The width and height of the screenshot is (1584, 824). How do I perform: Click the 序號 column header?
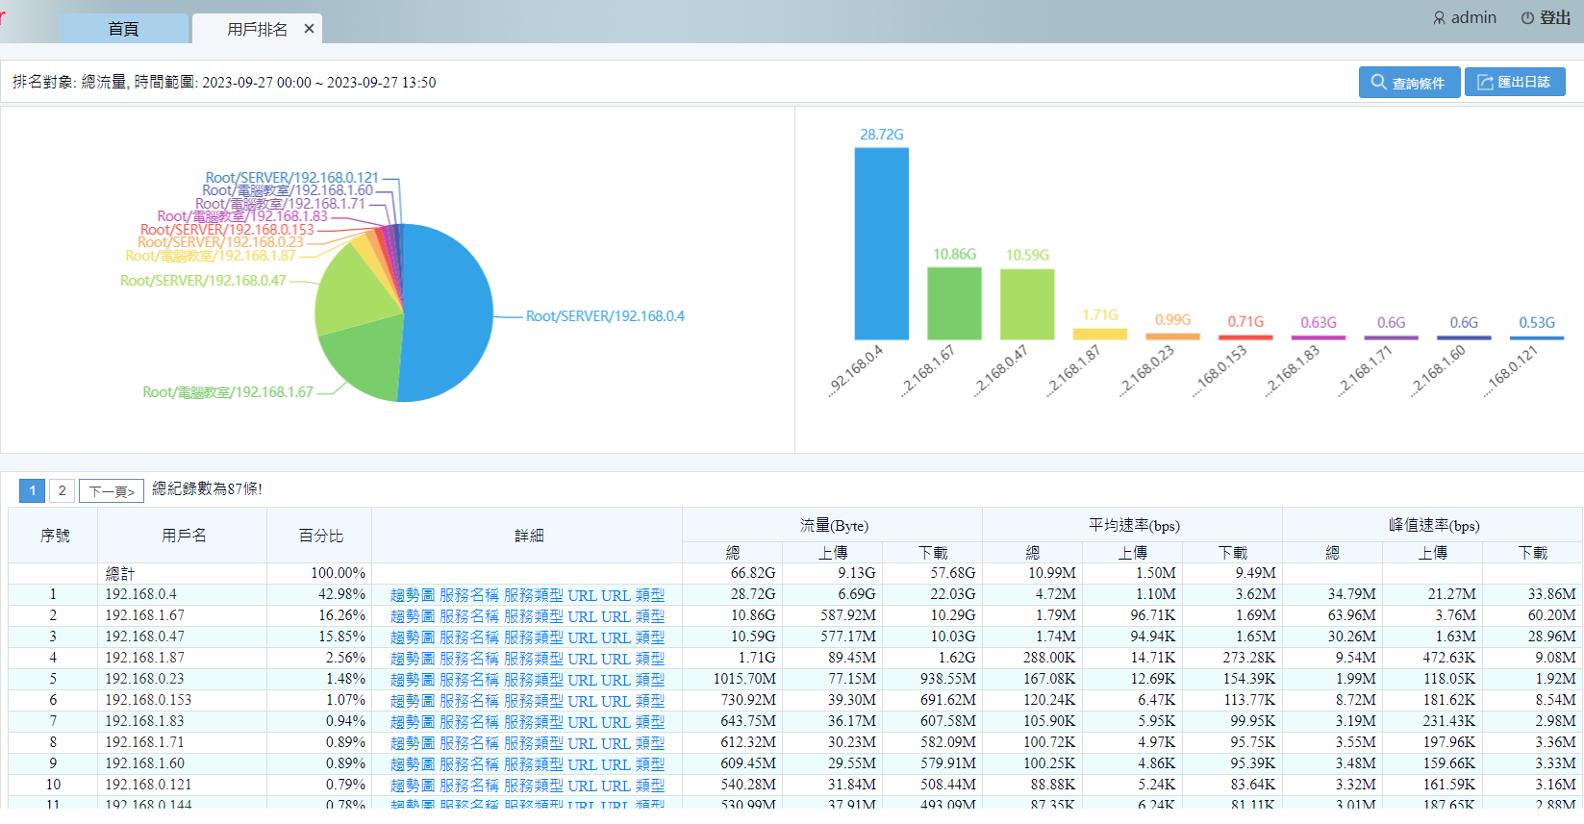[54, 536]
